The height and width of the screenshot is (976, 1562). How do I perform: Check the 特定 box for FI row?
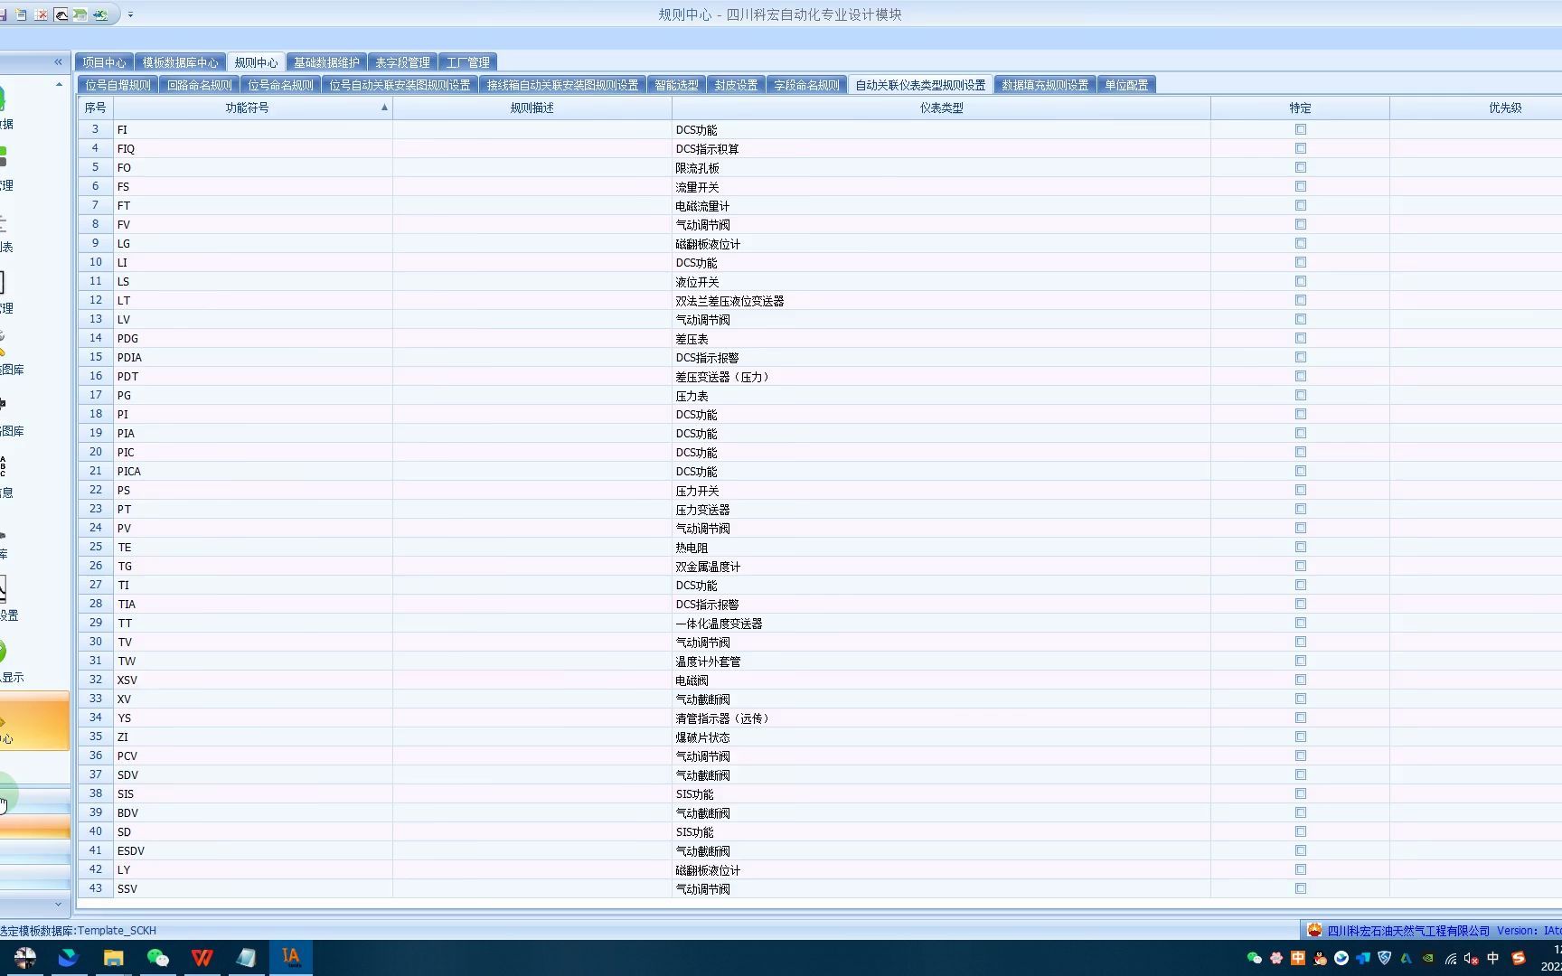click(1301, 129)
